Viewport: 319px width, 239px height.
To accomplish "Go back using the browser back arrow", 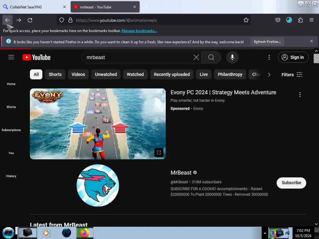I will point(7,20).
